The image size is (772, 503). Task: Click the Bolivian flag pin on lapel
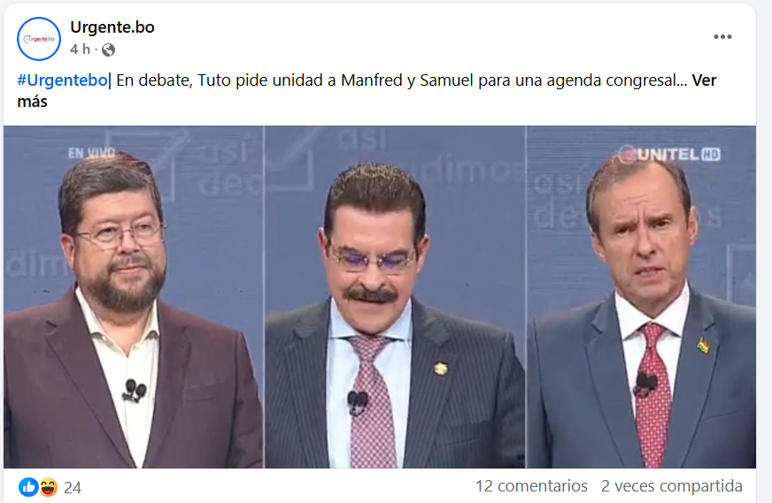tap(704, 345)
